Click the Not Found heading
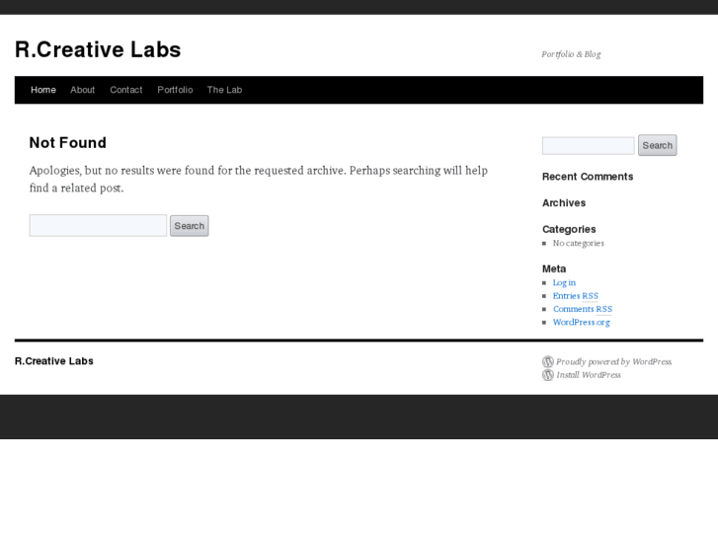The width and height of the screenshot is (718, 538). point(68,143)
